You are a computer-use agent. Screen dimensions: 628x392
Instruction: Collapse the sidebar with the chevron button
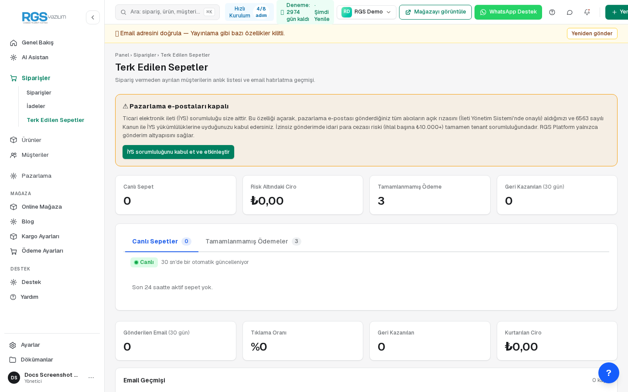click(93, 17)
